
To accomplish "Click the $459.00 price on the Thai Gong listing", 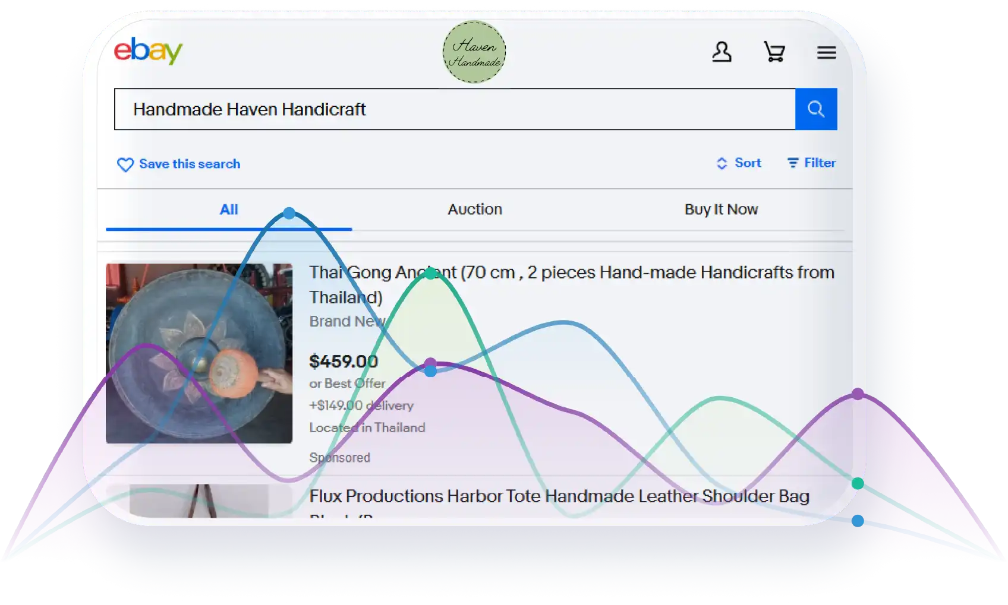I will point(344,362).
